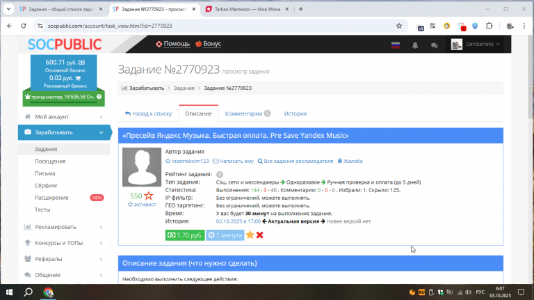The width and height of the screenshot is (534, 300).
Task: Open the Помощь help link
Action: coord(172,44)
